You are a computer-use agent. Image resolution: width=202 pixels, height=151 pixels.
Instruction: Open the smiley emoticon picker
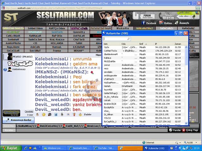[x=44, y=115]
